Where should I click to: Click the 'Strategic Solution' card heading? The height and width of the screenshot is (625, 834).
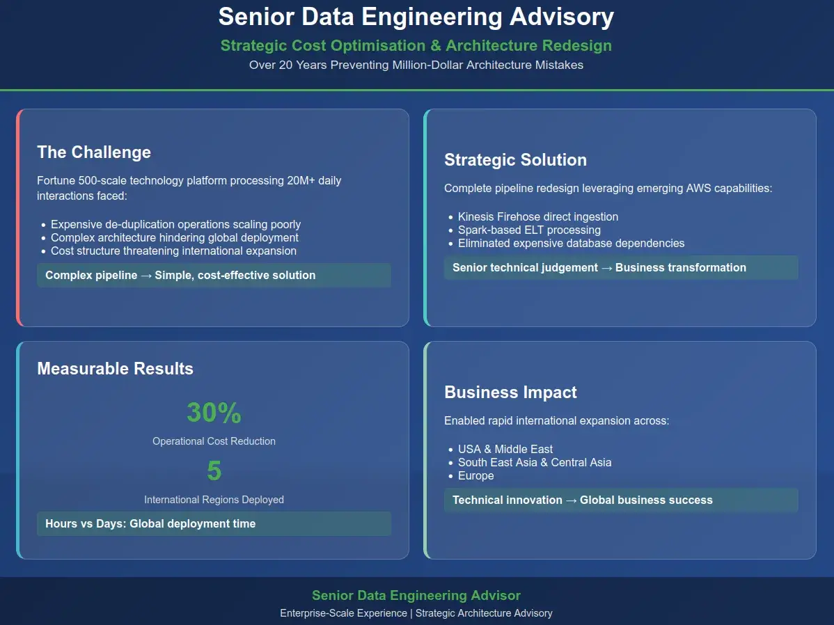(515, 160)
